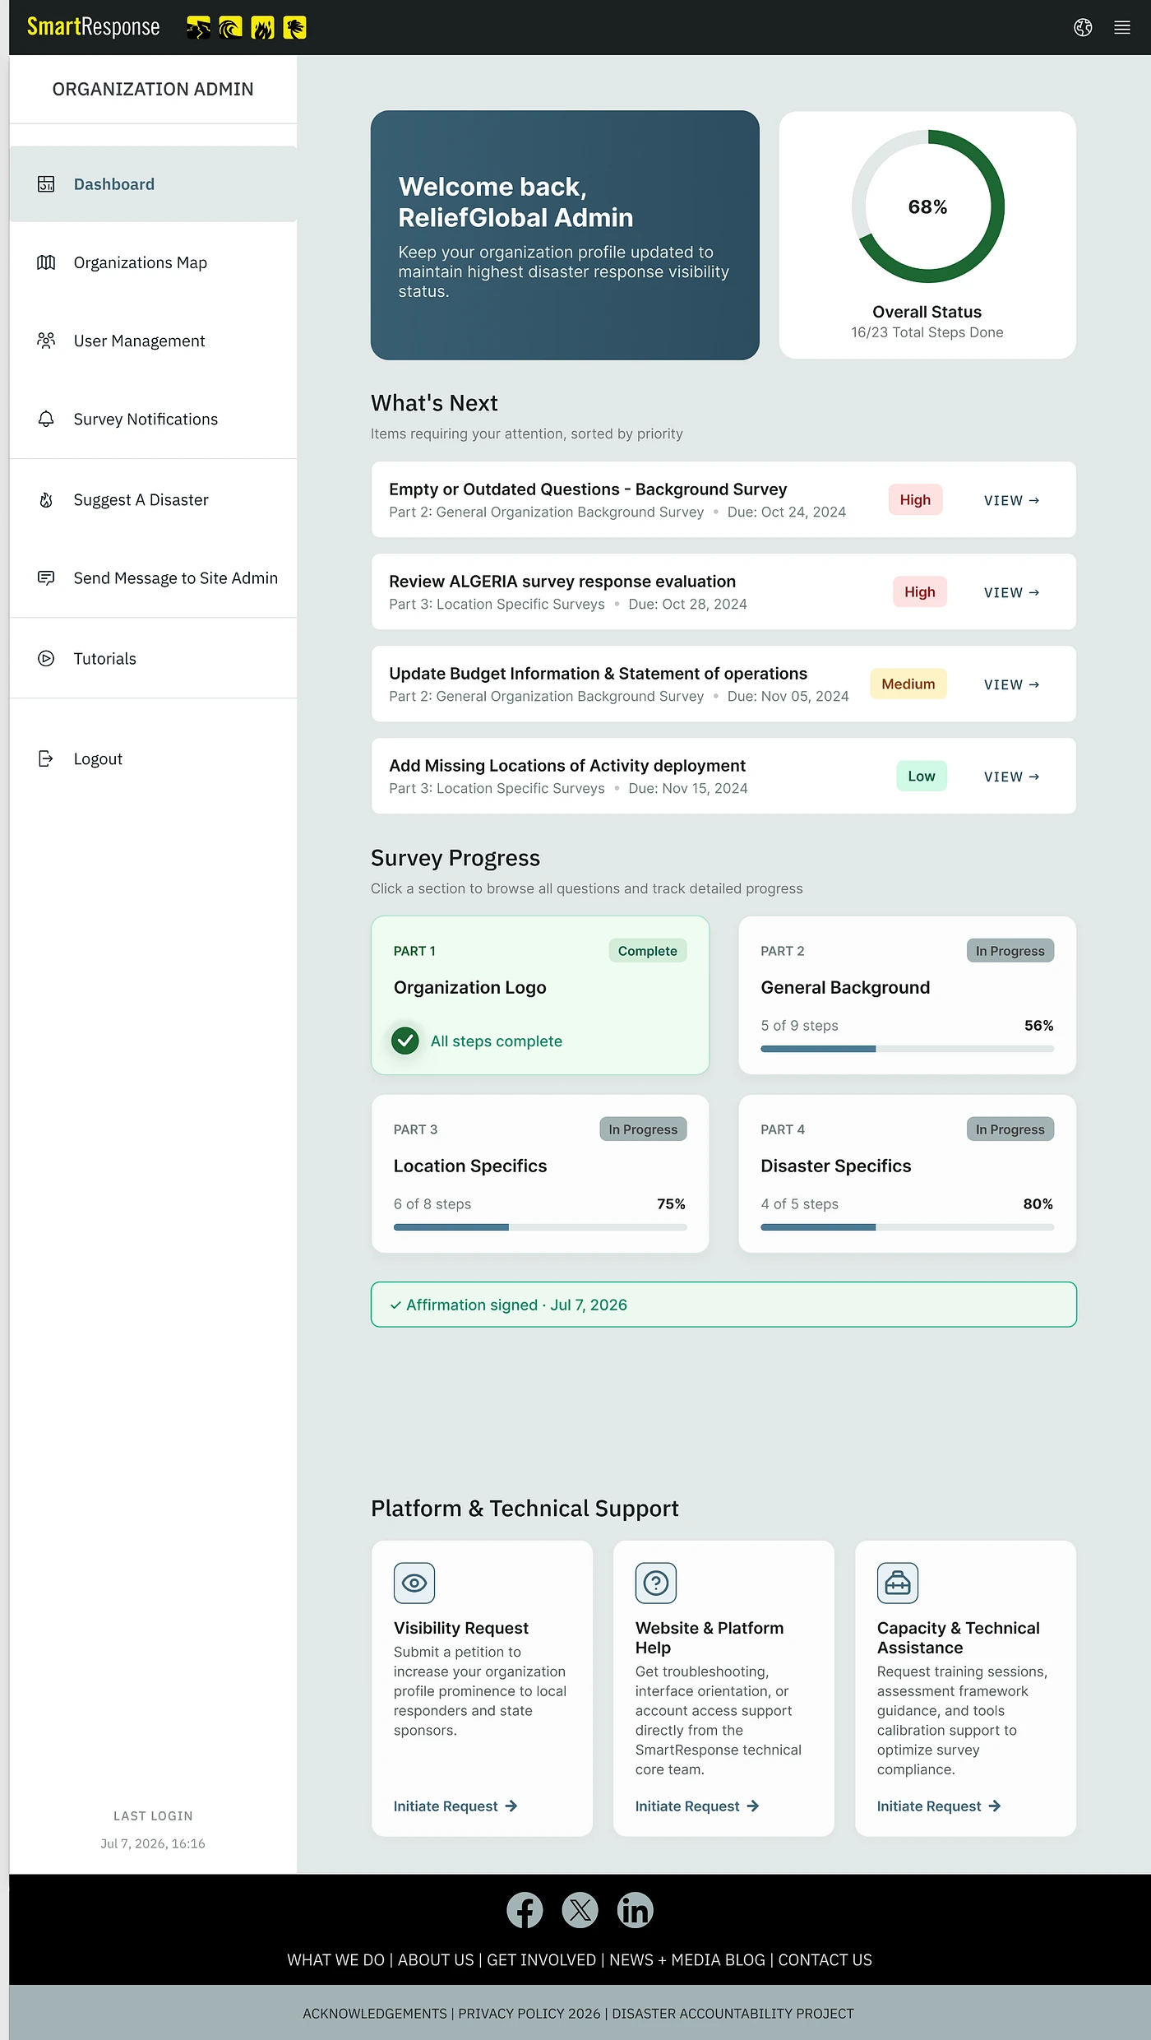Open Send Message to Site Admin

click(x=154, y=578)
